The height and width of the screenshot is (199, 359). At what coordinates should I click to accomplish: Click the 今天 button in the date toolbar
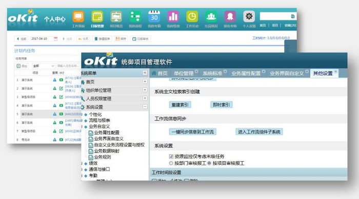[83, 39]
